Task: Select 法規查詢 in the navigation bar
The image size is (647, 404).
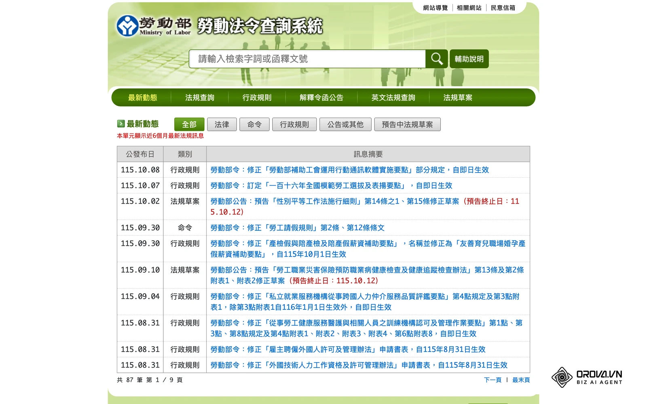Action: tap(200, 98)
